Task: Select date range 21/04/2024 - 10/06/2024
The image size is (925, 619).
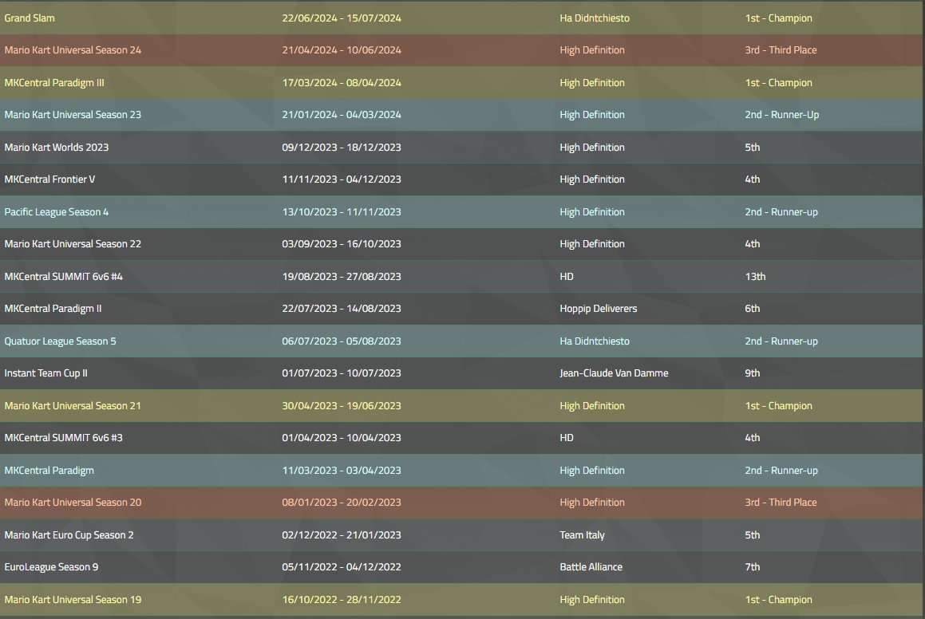Action: coord(342,50)
